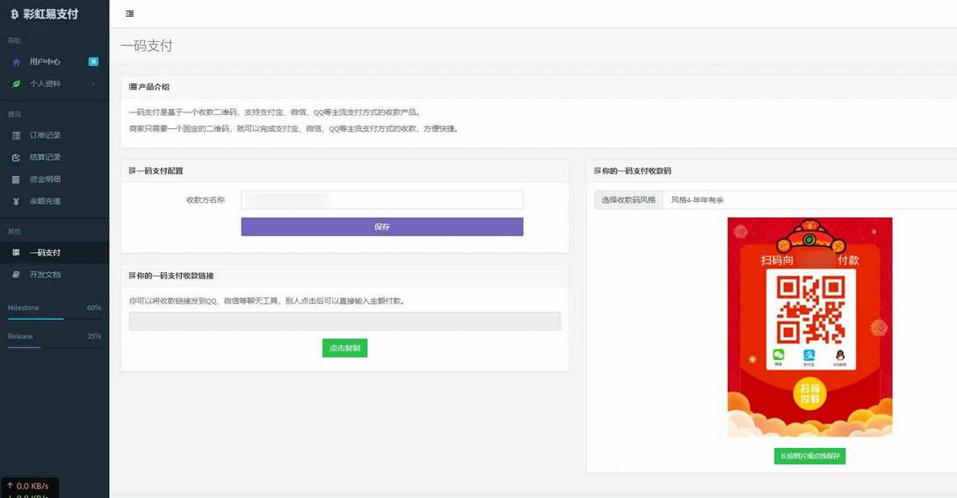957x498 pixels.
Task: Click the Milestone progress bar
Action: 54,319
